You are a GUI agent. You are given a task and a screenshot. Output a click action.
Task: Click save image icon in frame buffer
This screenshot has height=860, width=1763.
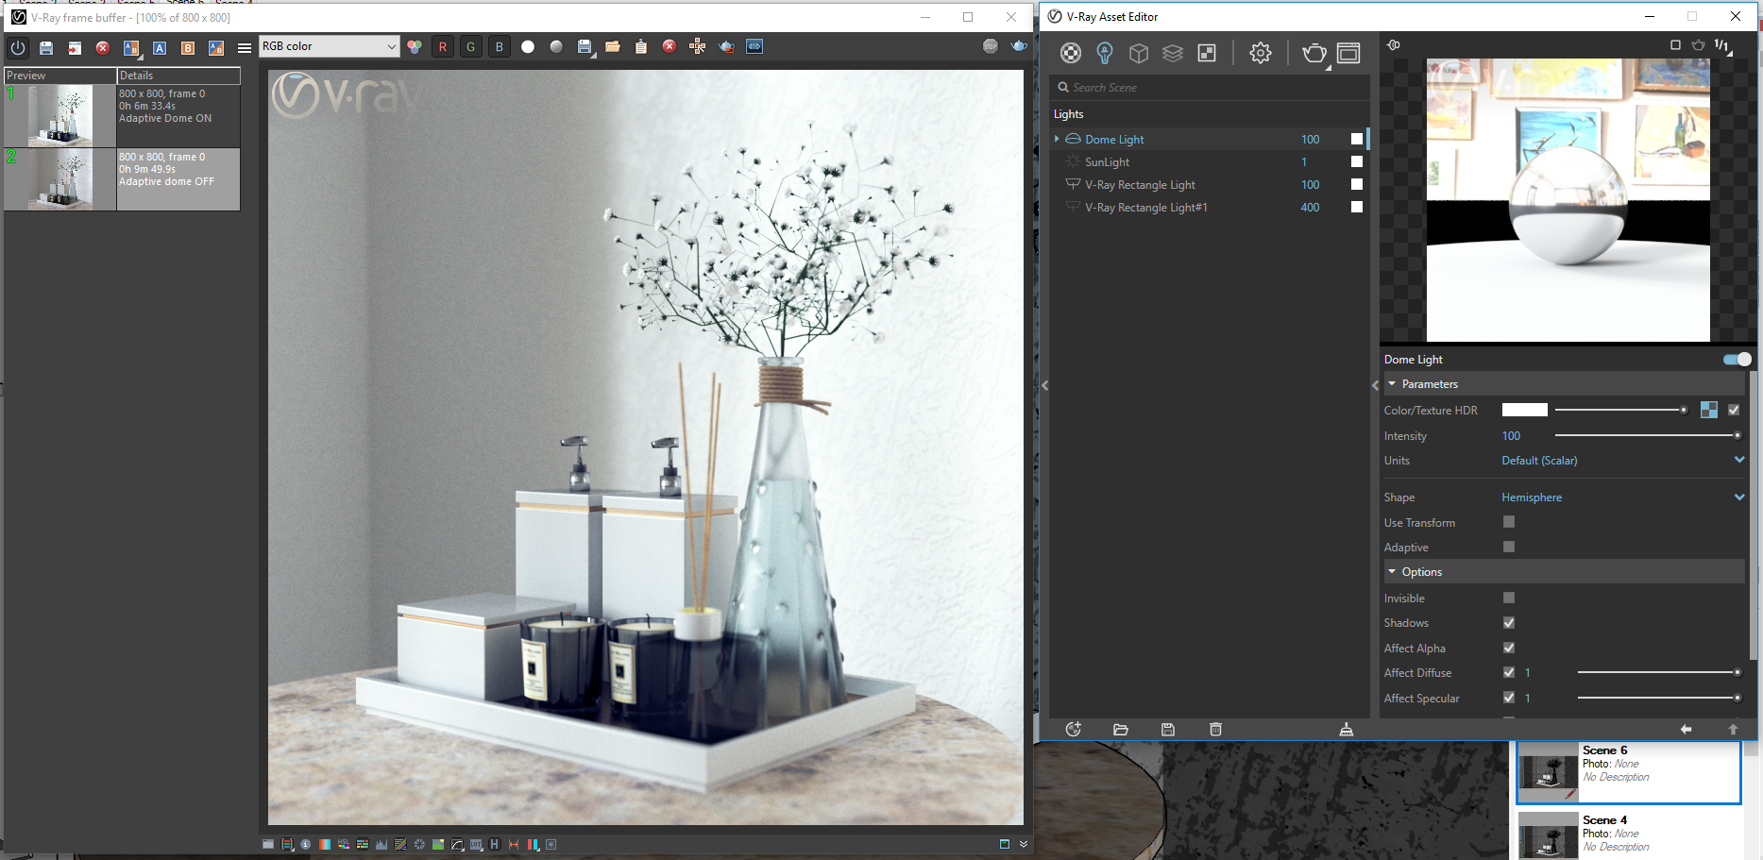coord(46,47)
